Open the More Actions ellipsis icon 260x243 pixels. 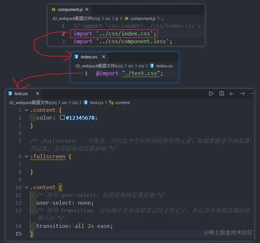tap(252, 93)
